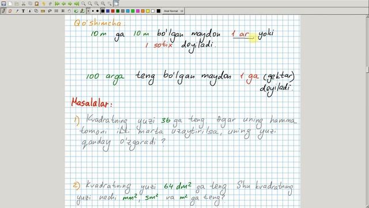Pick the red color swatch
The width and height of the screenshot is (369, 208).
(113, 11)
